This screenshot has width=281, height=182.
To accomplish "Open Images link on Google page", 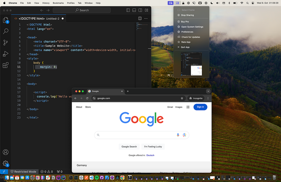I will click(179, 107).
